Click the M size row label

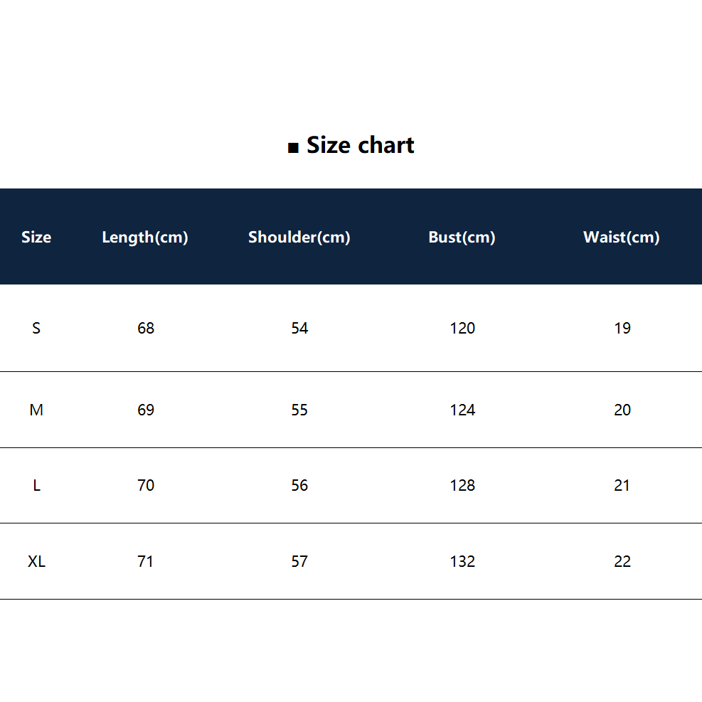pos(36,410)
